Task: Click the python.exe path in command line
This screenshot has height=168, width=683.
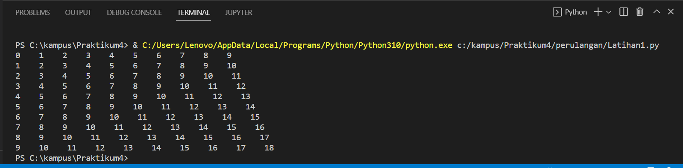Action: click(297, 45)
